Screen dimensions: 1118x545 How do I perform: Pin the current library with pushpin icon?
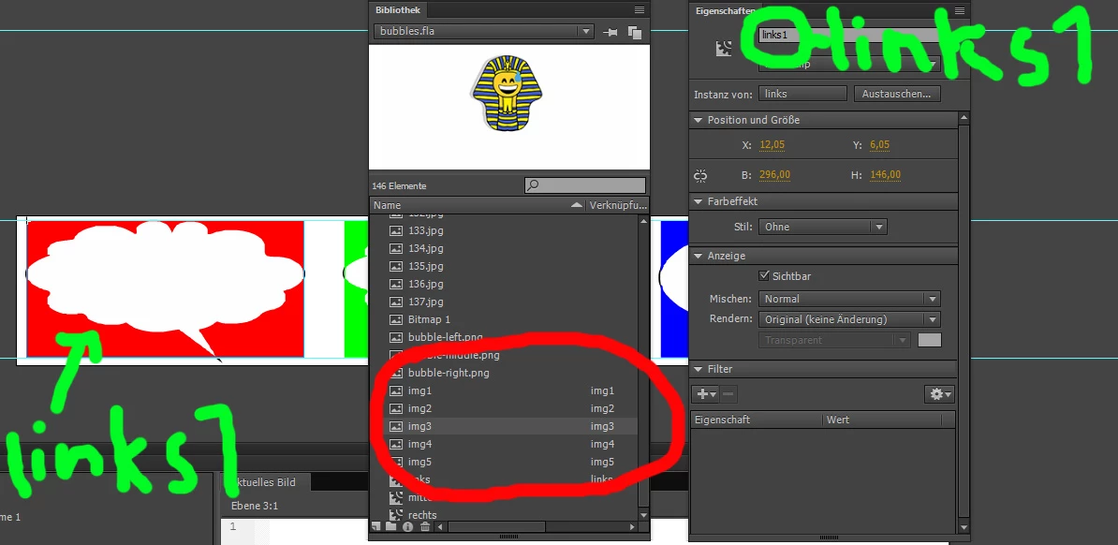610,32
